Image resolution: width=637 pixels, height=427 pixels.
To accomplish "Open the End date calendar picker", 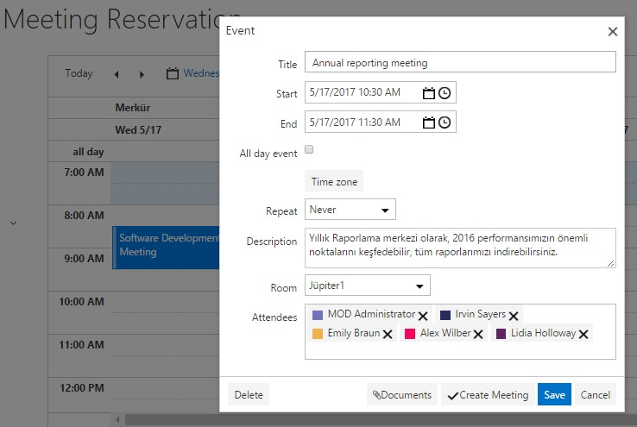I will pyautogui.click(x=429, y=122).
